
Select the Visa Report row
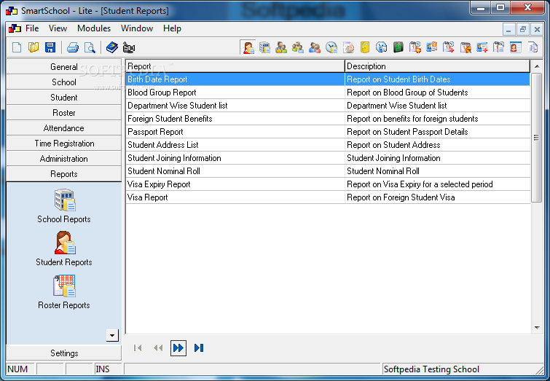pos(328,197)
